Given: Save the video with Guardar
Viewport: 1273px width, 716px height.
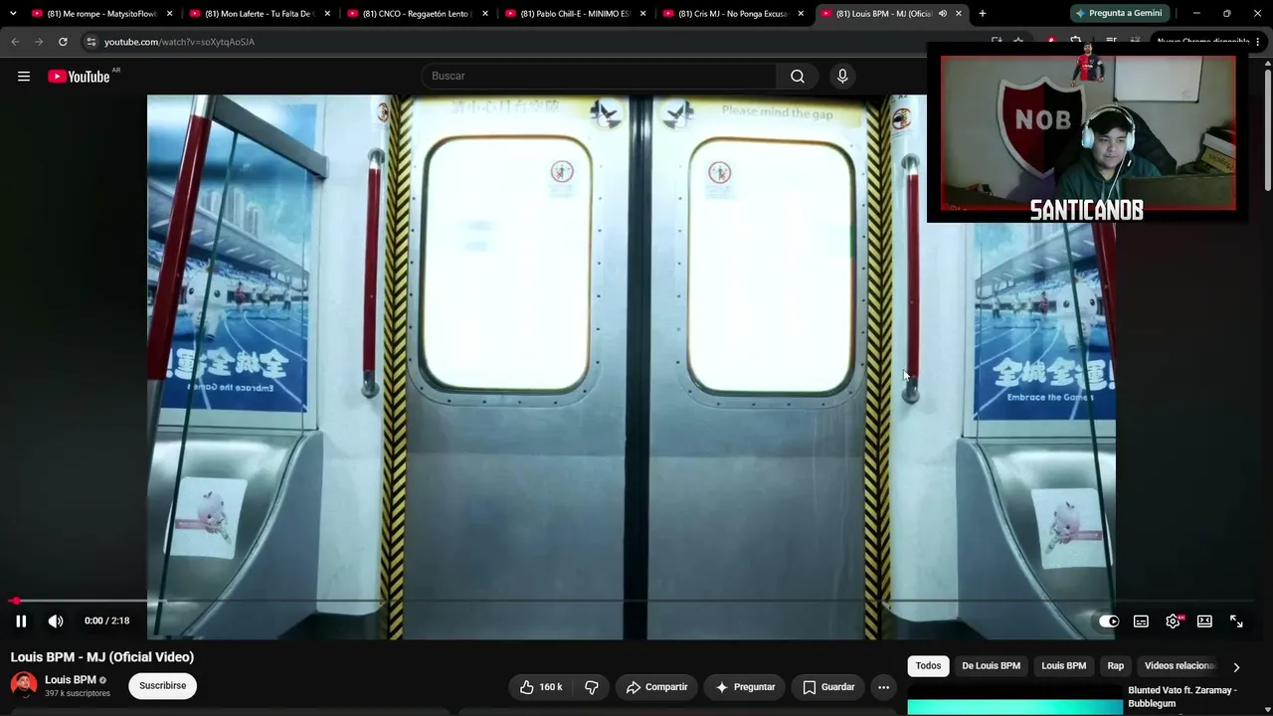Looking at the screenshot, I should click(828, 687).
